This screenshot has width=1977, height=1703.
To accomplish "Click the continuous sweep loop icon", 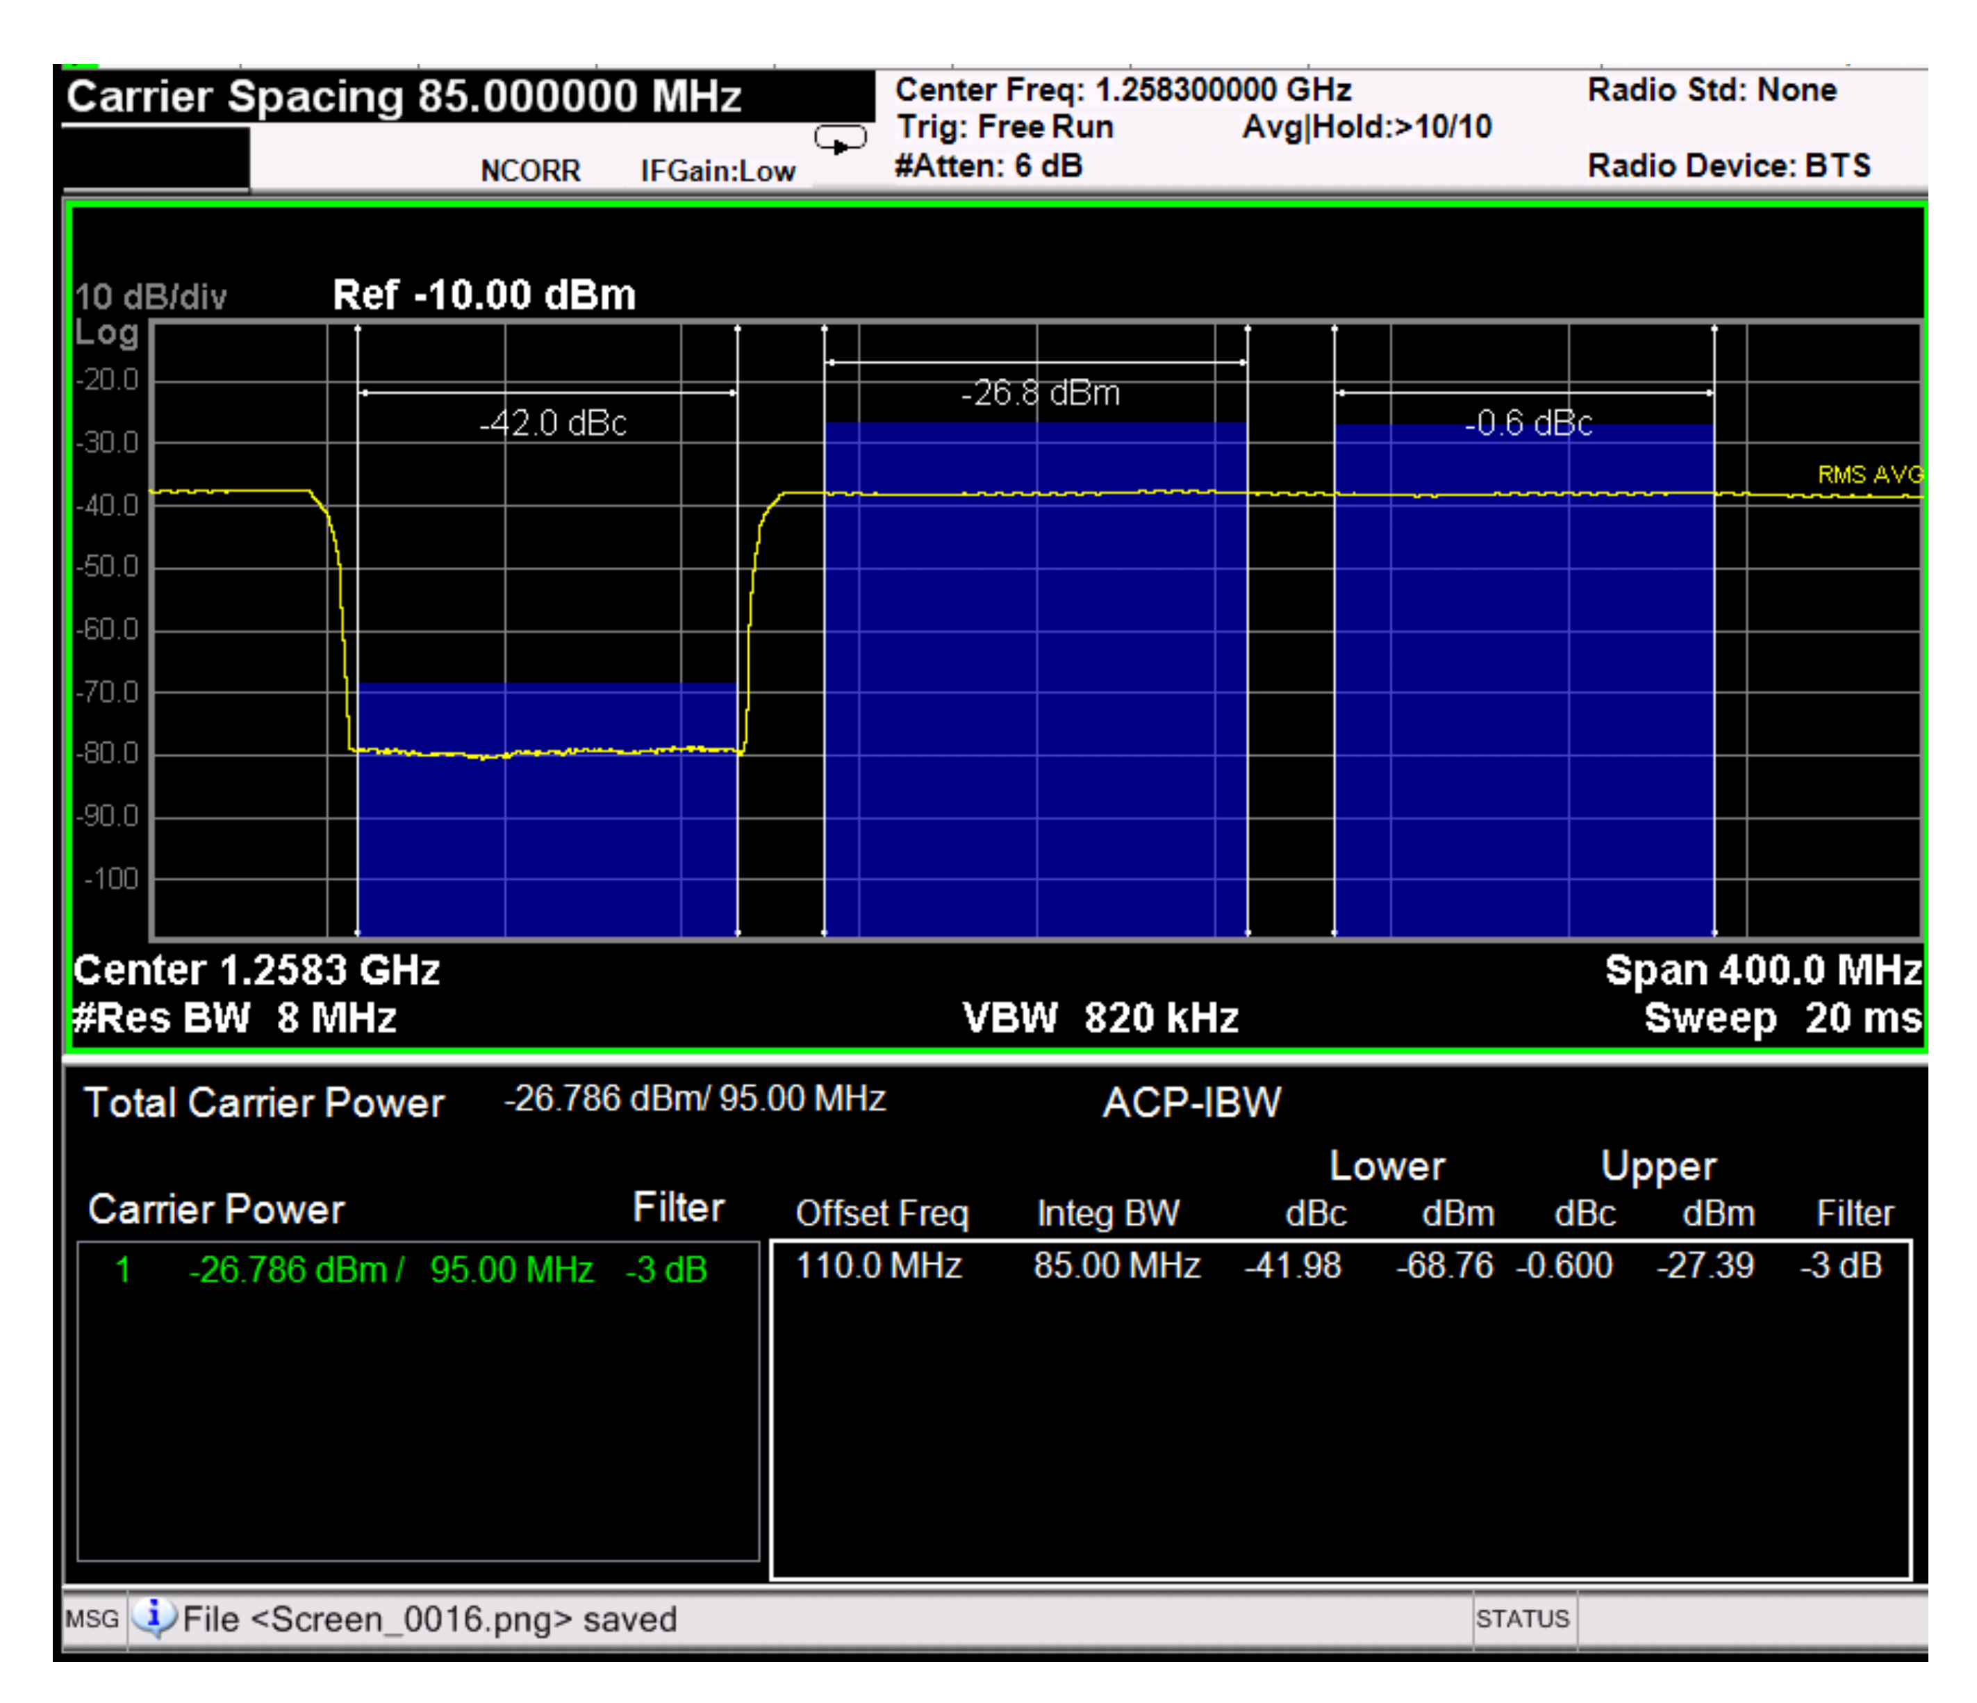I will click(x=840, y=141).
